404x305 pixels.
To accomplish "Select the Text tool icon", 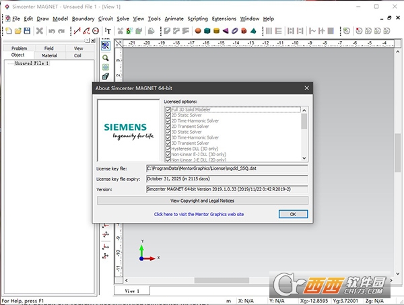I will pos(108,31).
